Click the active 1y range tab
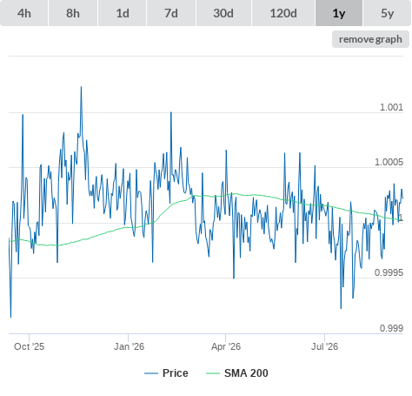Viewport: 412px width, 396px height. tap(339, 13)
